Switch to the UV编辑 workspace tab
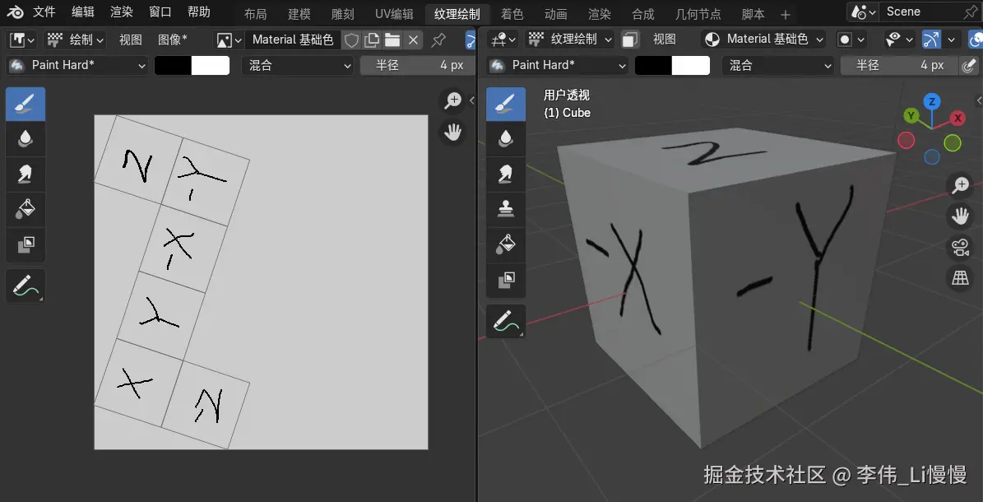Screen dimensions: 983x502 coord(394,14)
